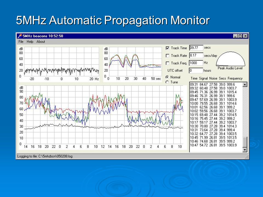Click the UTC offset hours field

[196, 71]
